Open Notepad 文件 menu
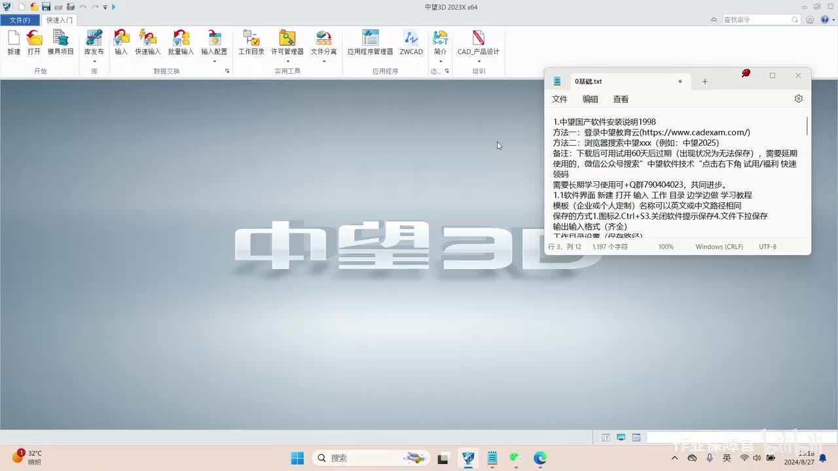838x471 pixels. pos(560,99)
